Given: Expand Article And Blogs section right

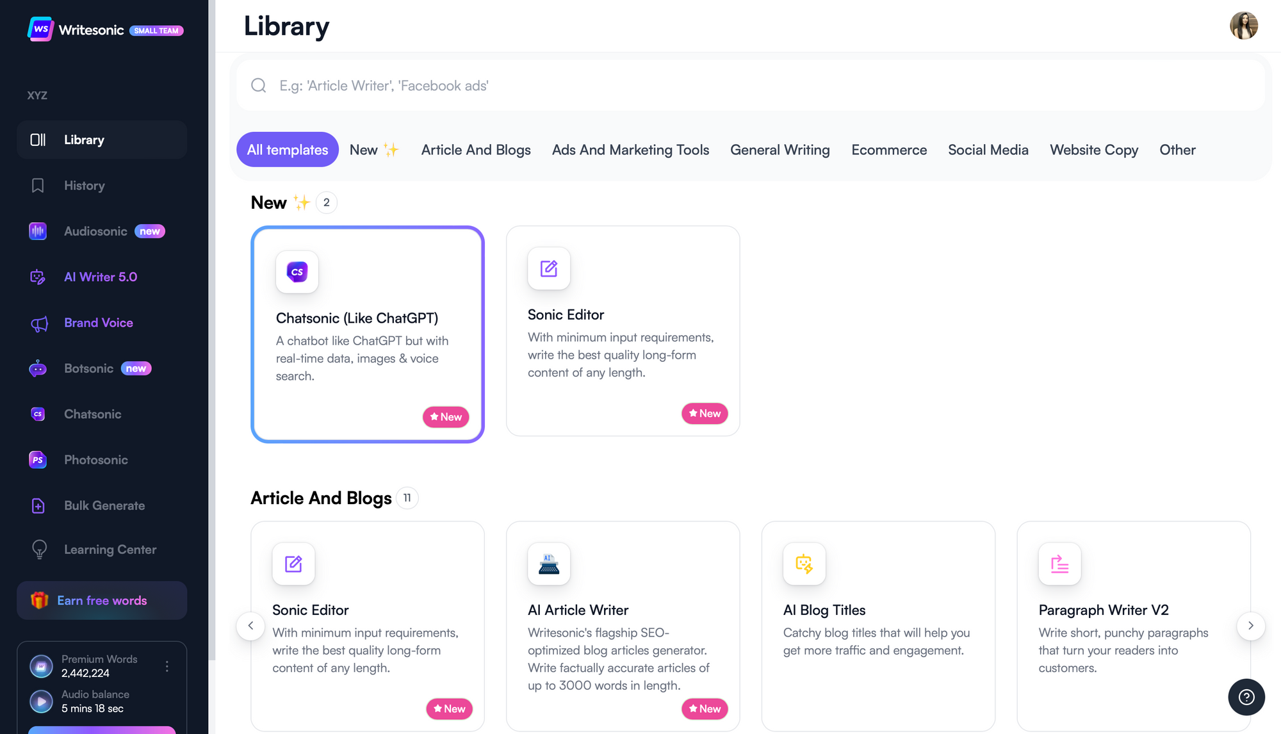Looking at the screenshot, I should click(x=1250, y=626).
